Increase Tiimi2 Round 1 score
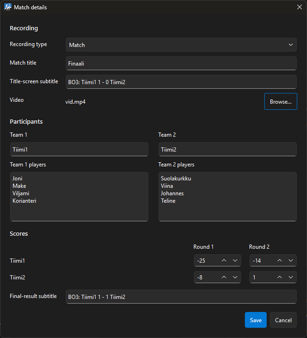 224,277
